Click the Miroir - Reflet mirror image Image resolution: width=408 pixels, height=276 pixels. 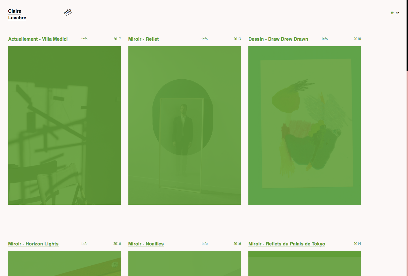click(184, 125)
